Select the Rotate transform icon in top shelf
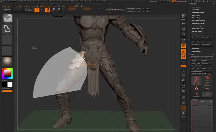 point(59,10)
